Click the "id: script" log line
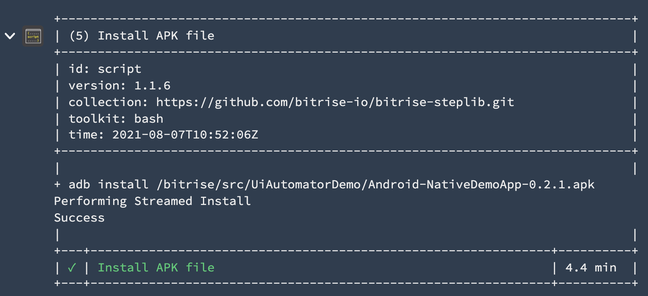Image resolution: width=648 pixels, height=296 pixels. (105, 69)
